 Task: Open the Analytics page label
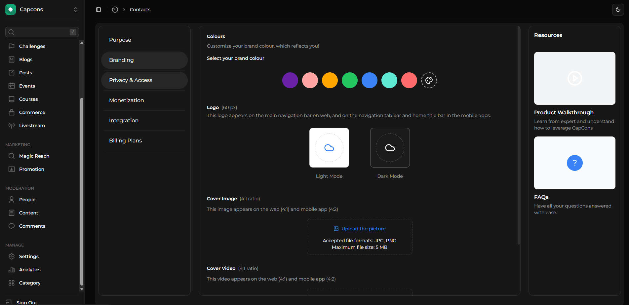point(30,270)
